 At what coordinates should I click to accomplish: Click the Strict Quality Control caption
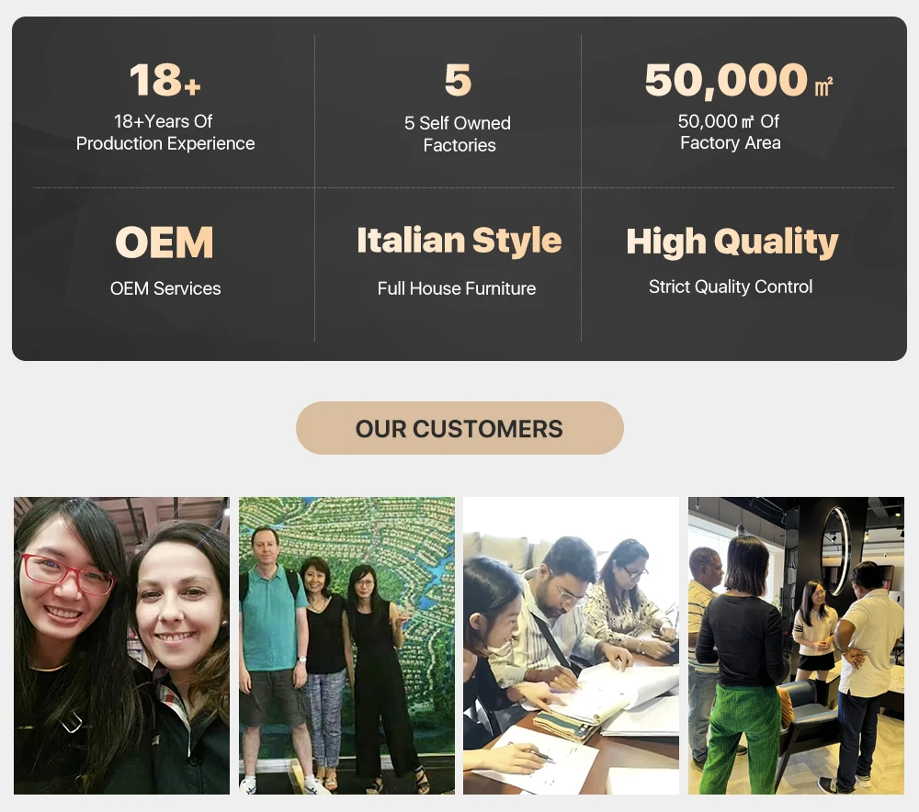click(x=731, y=287)
